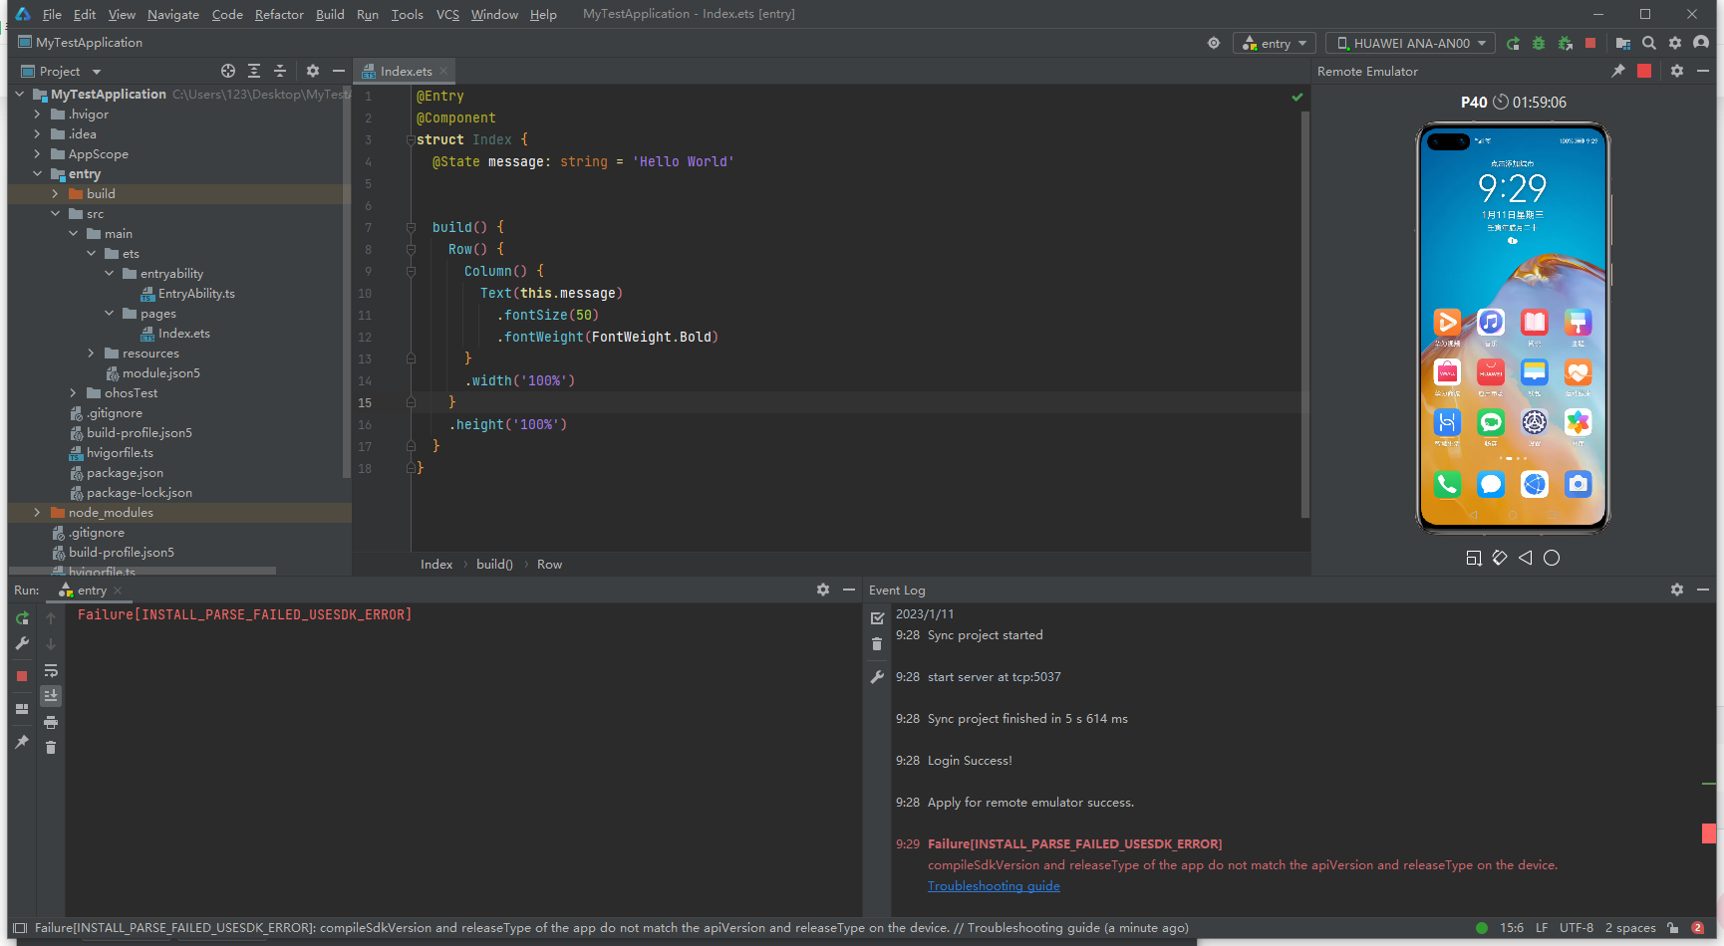The image size is (1724, 946).
Task: Open Search Everywhere magnifier in toolbar
Action: (1649, 43)
